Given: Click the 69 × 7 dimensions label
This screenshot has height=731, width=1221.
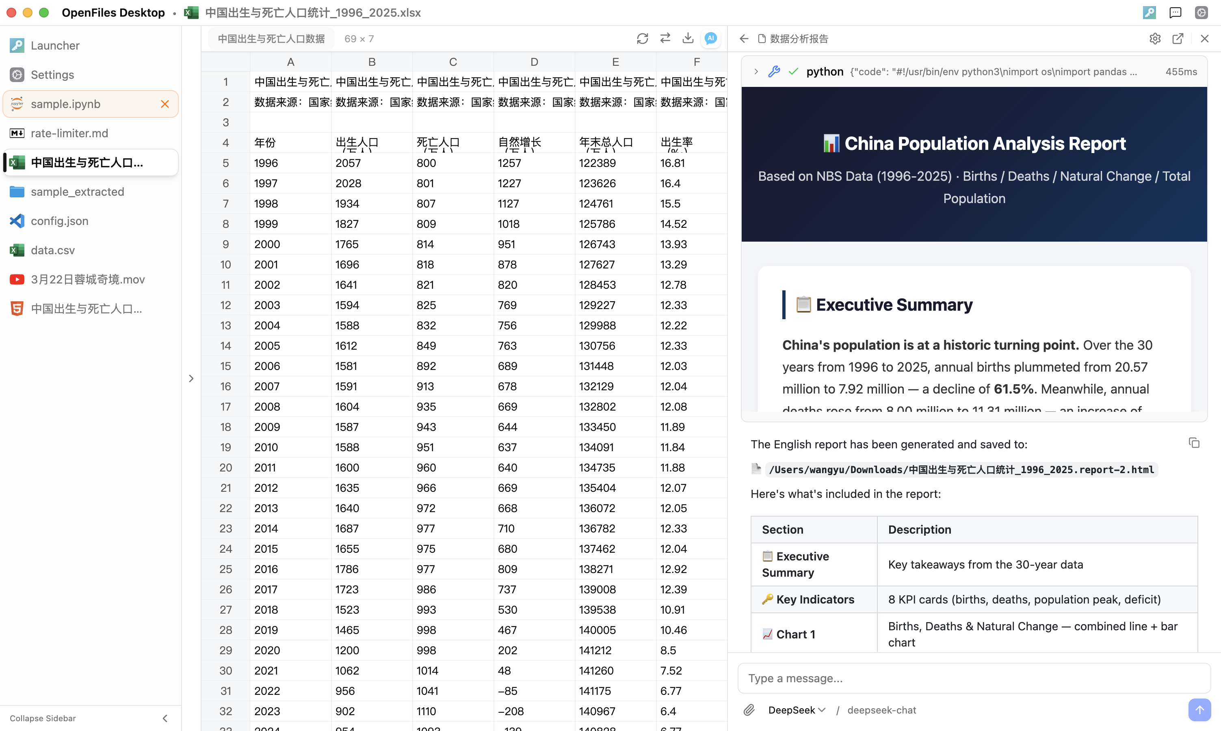Looking at the screenshot, I should [x=359, y=39].
